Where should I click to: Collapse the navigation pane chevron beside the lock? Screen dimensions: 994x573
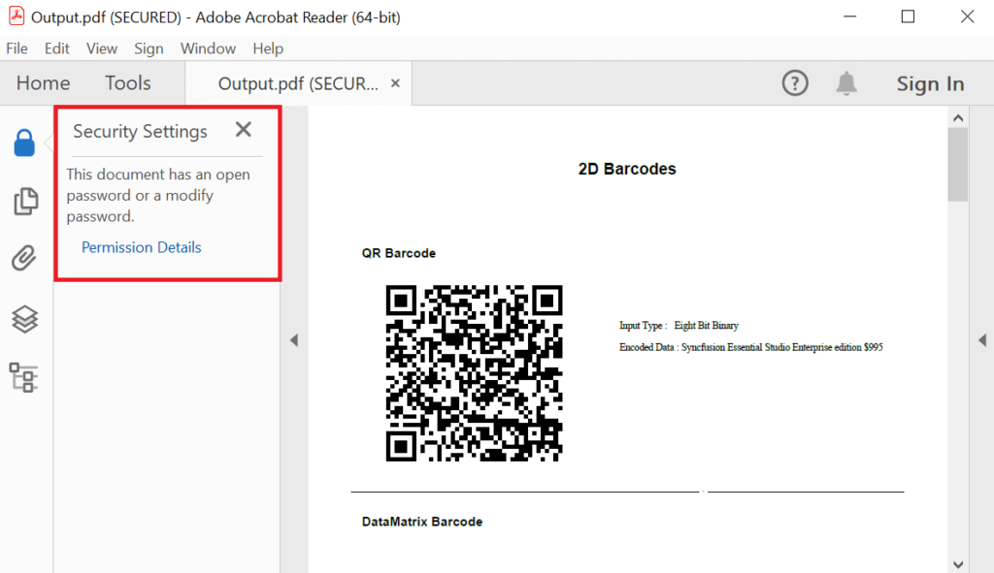[x=45, y=143]
